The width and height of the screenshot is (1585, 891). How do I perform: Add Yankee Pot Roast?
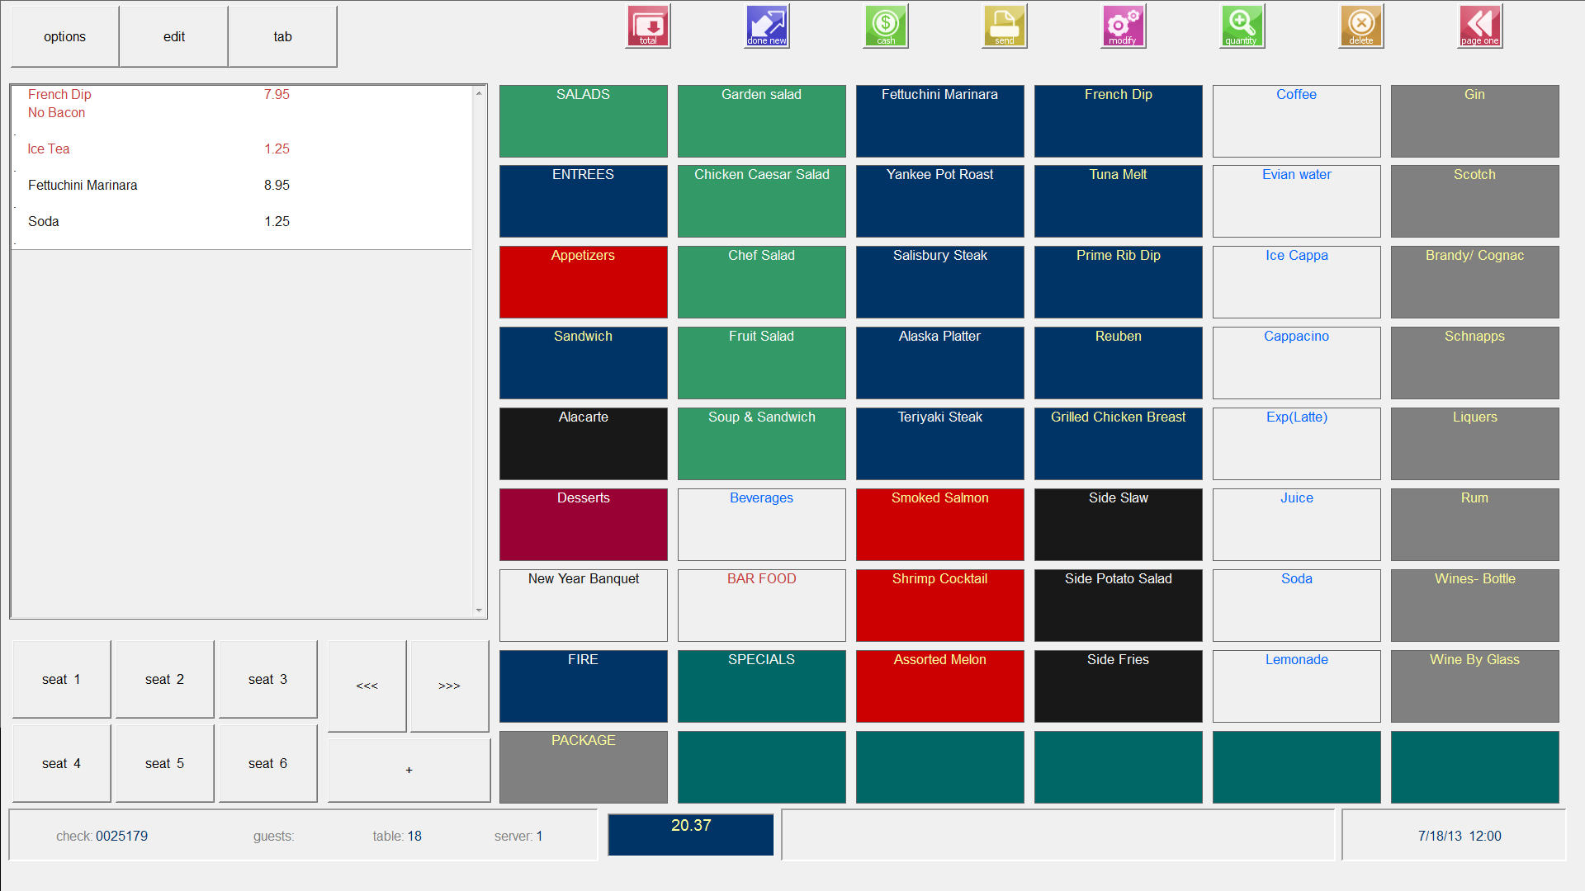pos(940,201)
